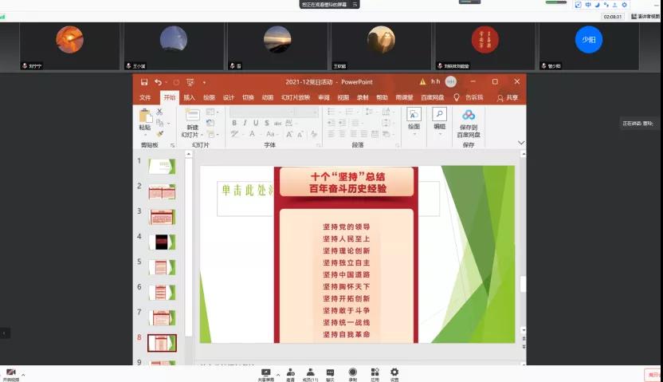This screenshot has height=382, width=663.
Task: Open the Chat (聊天) icon in meeting toolbar
Action: (330, 372)
